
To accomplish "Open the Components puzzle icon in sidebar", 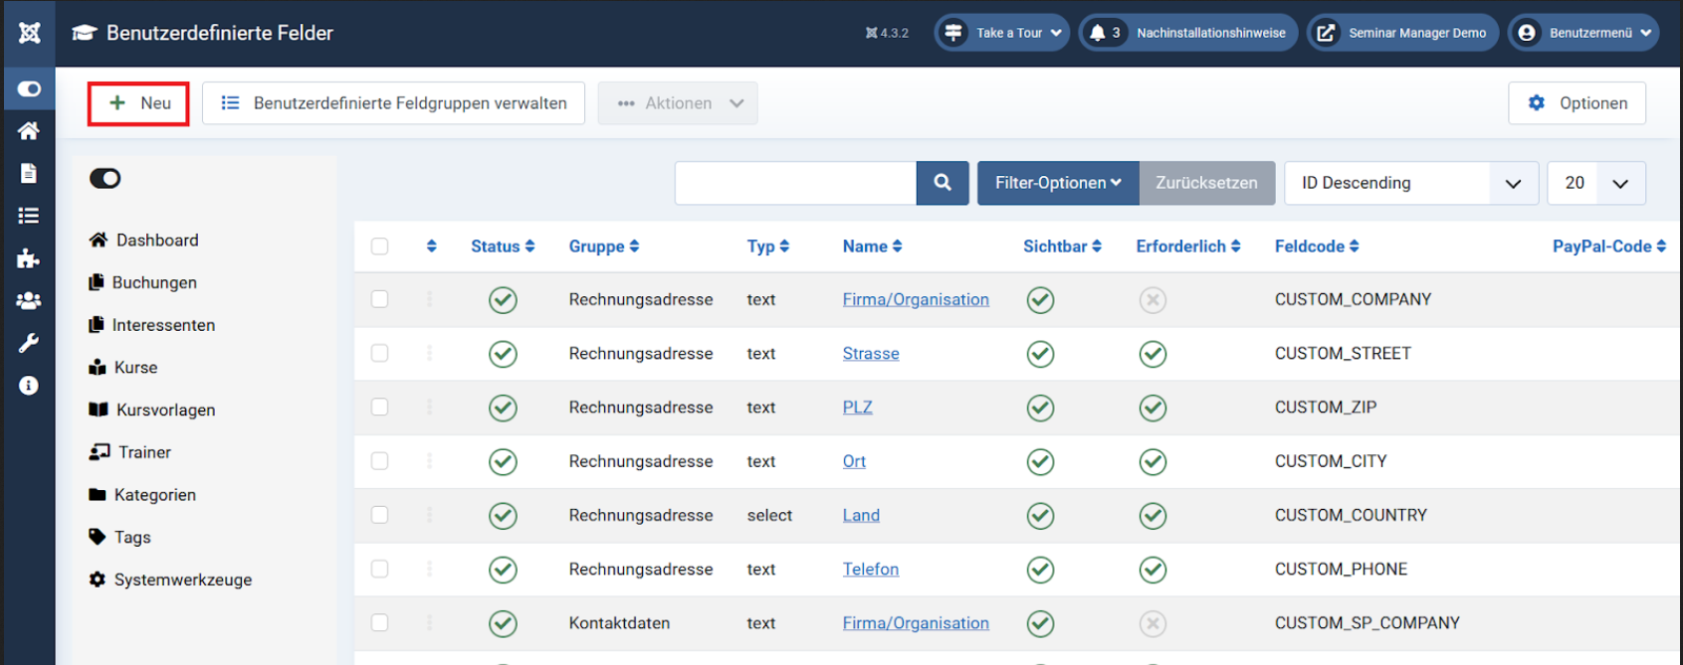I will click(x=29, y=258).
